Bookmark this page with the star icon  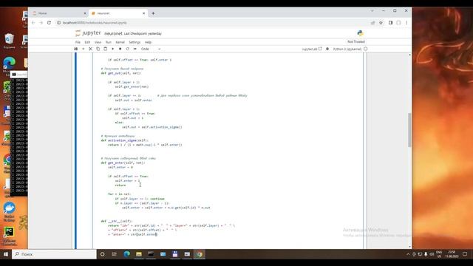point(381,23)
